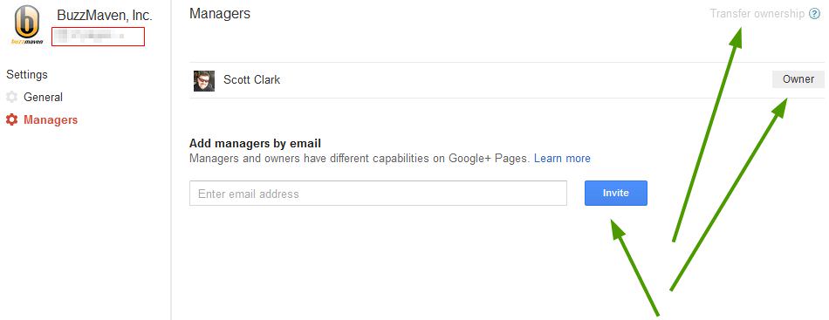Click Scott Clark's profile photo
829x320 pixels.
tap(204, 81)
